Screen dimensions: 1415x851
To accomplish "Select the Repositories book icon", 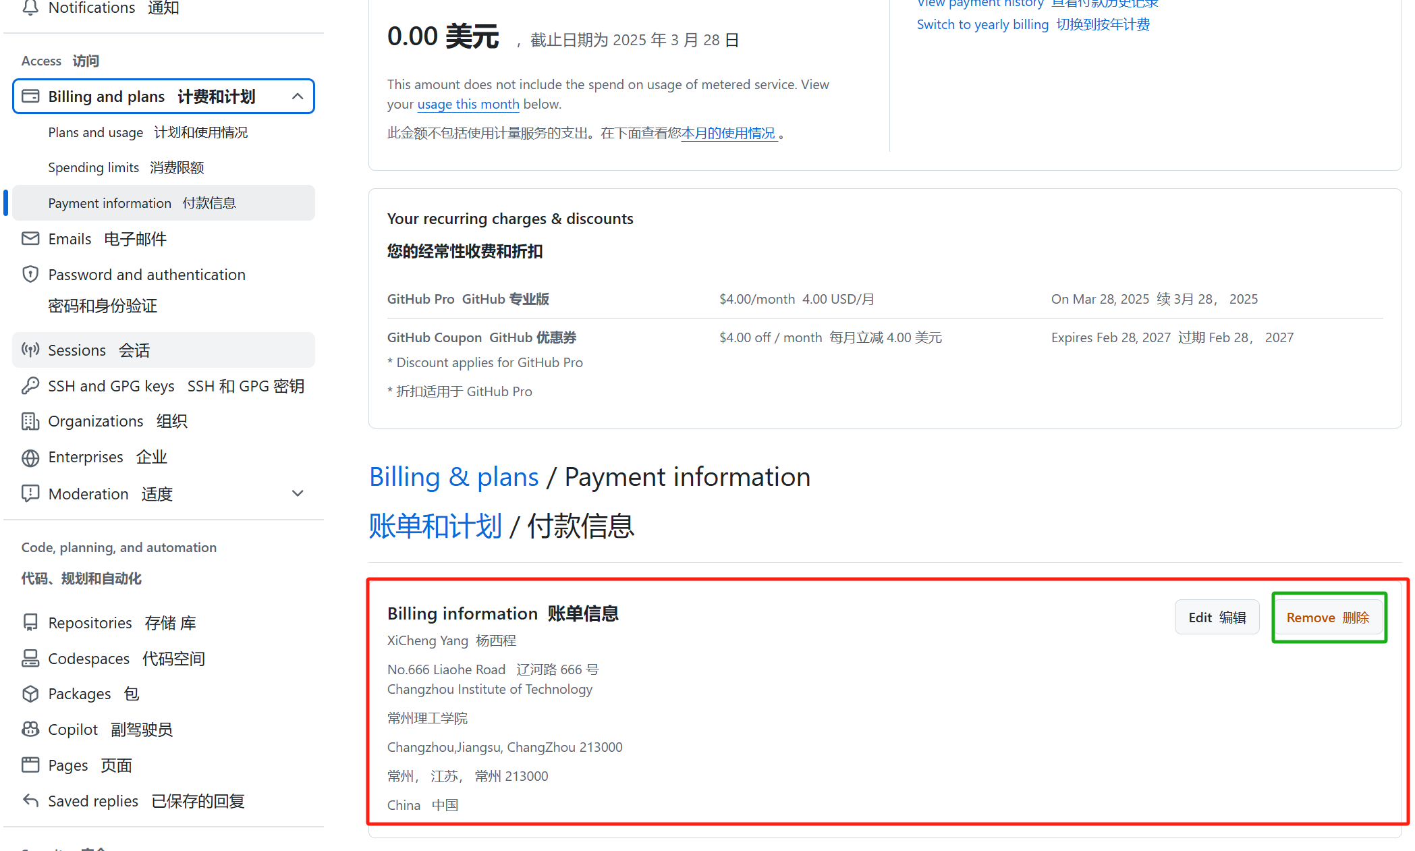I will (x=30, y=622).
